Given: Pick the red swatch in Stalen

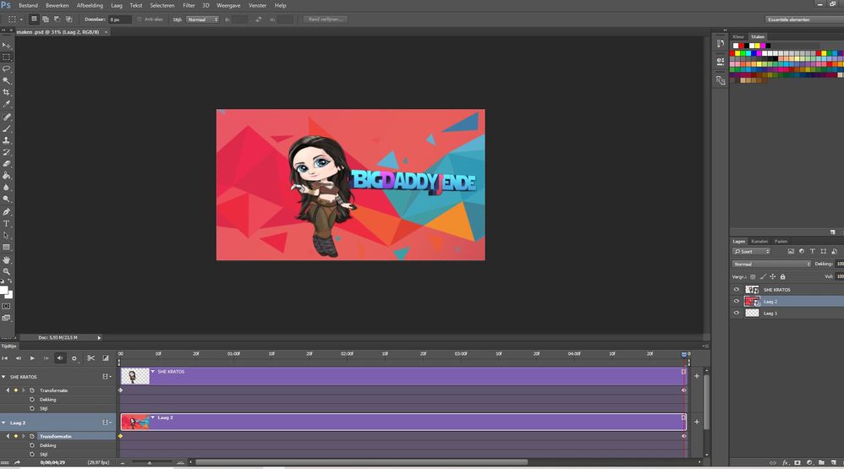Looking at the screenshot, I should (741, 46).
